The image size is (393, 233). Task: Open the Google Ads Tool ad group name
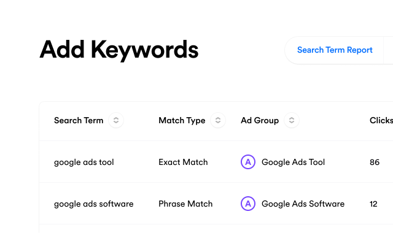294,162
